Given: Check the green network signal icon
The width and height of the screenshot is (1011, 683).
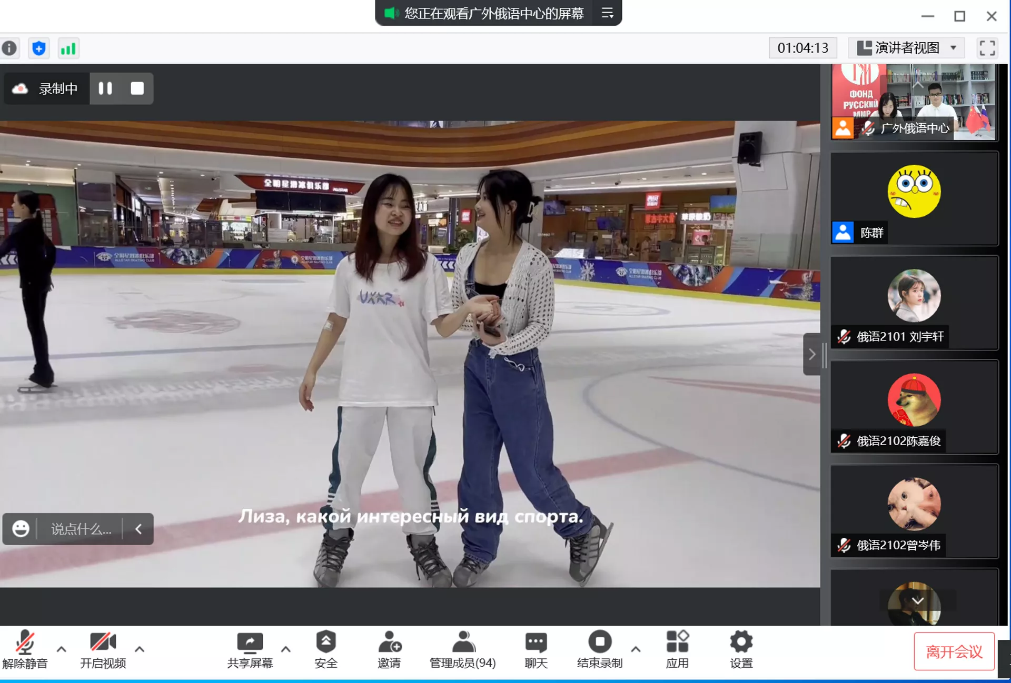Looking at the screenshot, I should [68, 48].
